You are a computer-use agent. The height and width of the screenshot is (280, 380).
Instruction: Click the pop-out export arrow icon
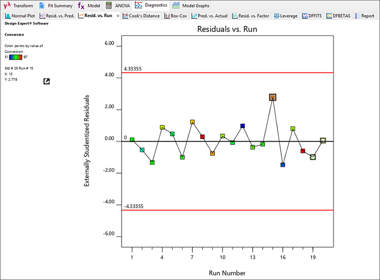coord(47,81)
